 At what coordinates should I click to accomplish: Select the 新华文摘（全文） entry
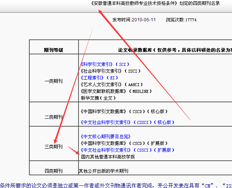pyautogui.click(x=98, y=98)
